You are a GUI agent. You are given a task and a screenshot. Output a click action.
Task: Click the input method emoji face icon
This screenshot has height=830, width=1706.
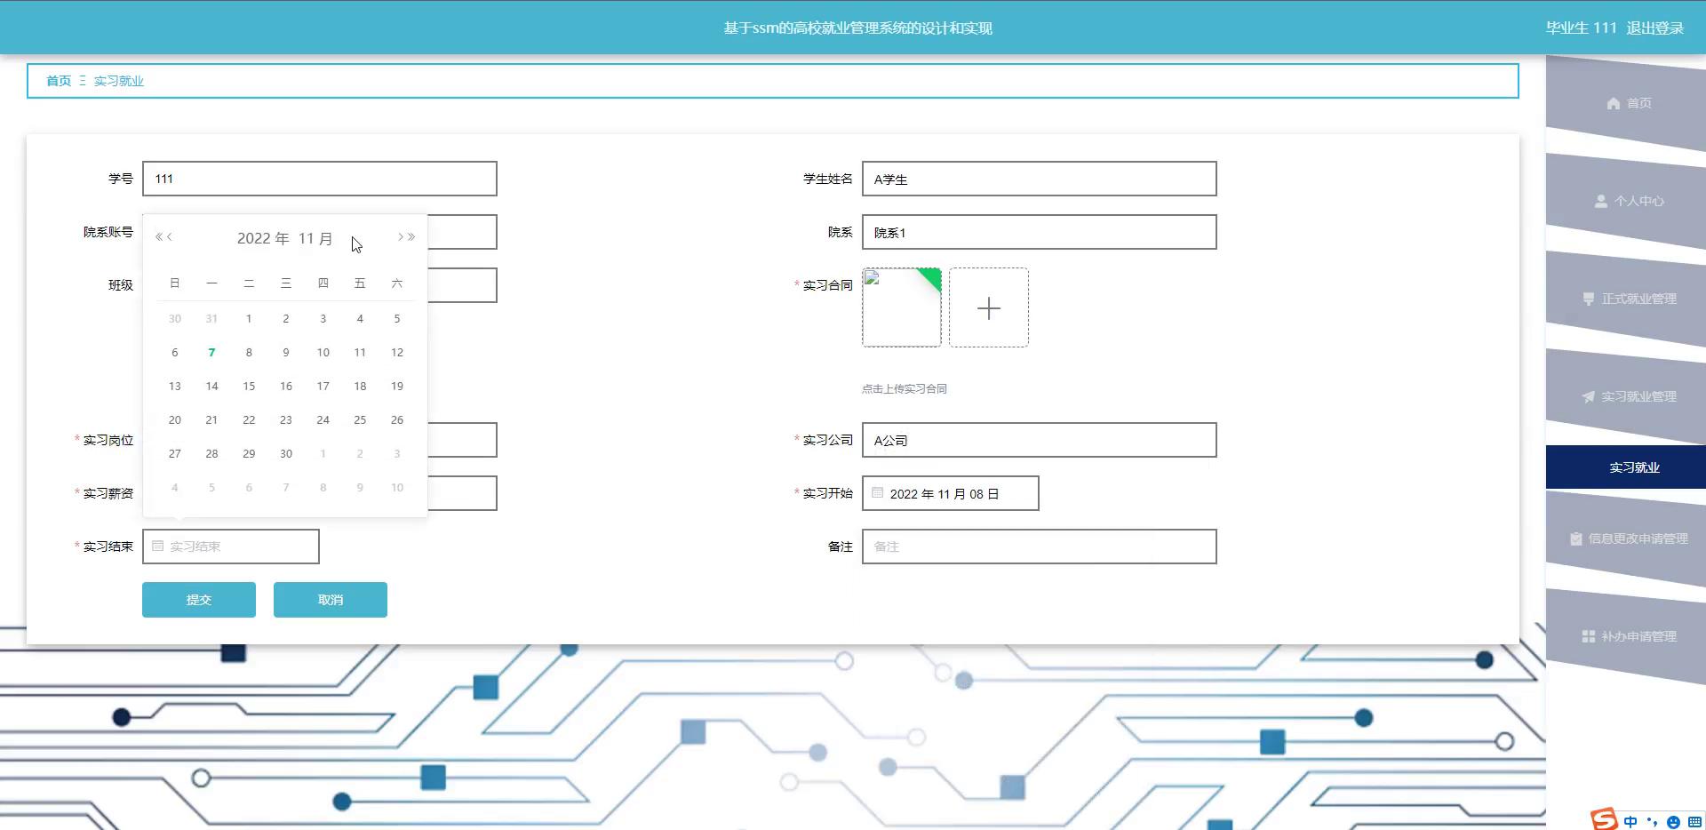1674,822
